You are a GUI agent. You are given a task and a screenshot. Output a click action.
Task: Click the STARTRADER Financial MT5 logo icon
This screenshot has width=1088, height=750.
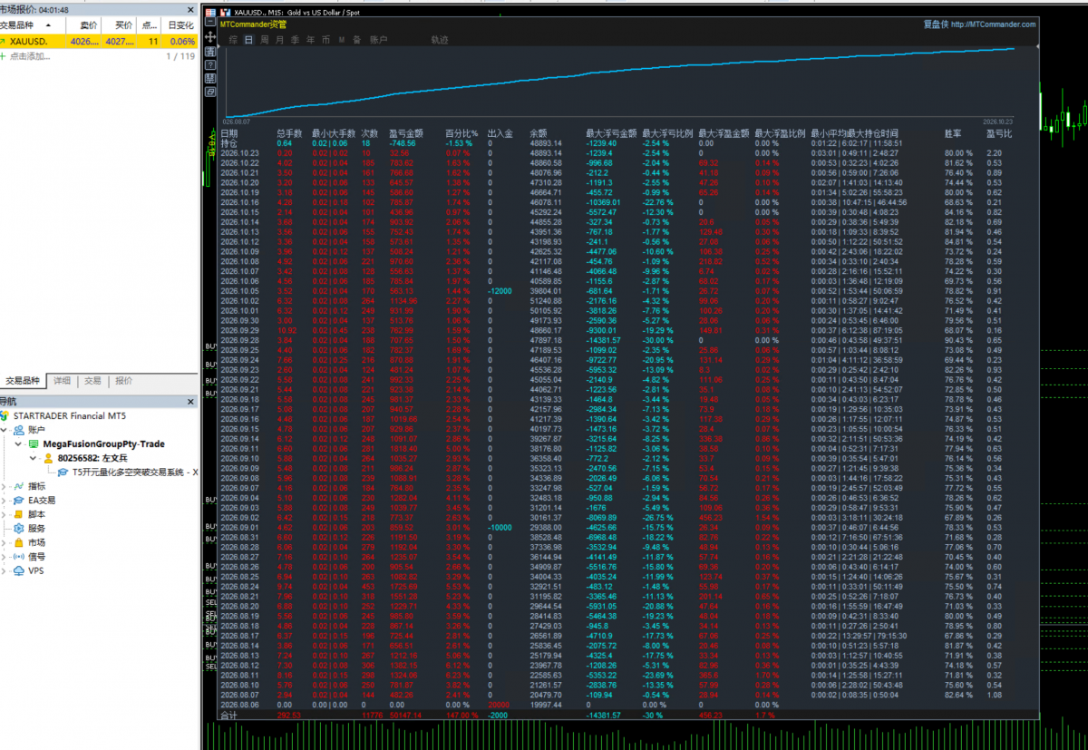click(x=5, y=415)
